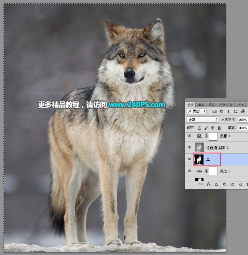248x255 pixels.
Task: Open the 类型 layer filter dropdown
Action: coord(197,111)
